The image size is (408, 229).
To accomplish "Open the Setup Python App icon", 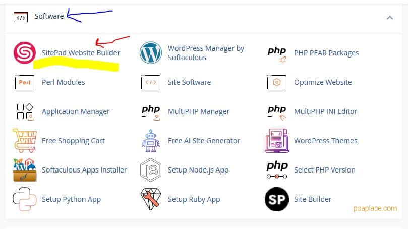I will coord(24,199).
